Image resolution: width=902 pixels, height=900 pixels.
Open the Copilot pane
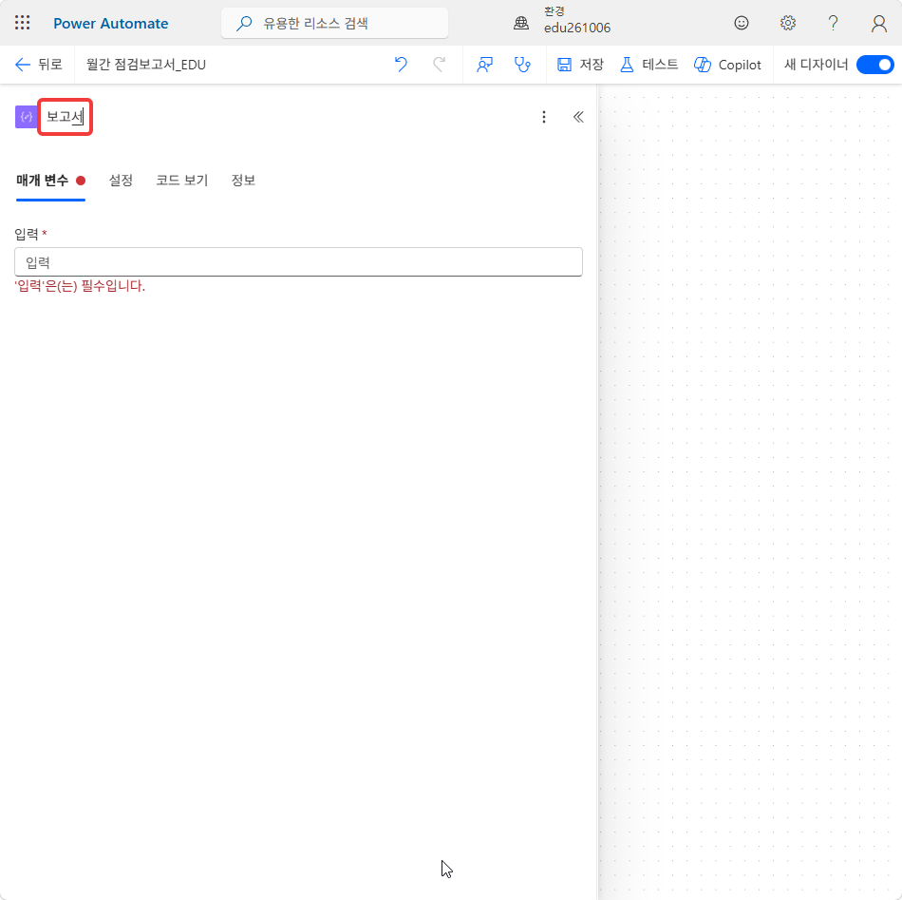[727, 65]
